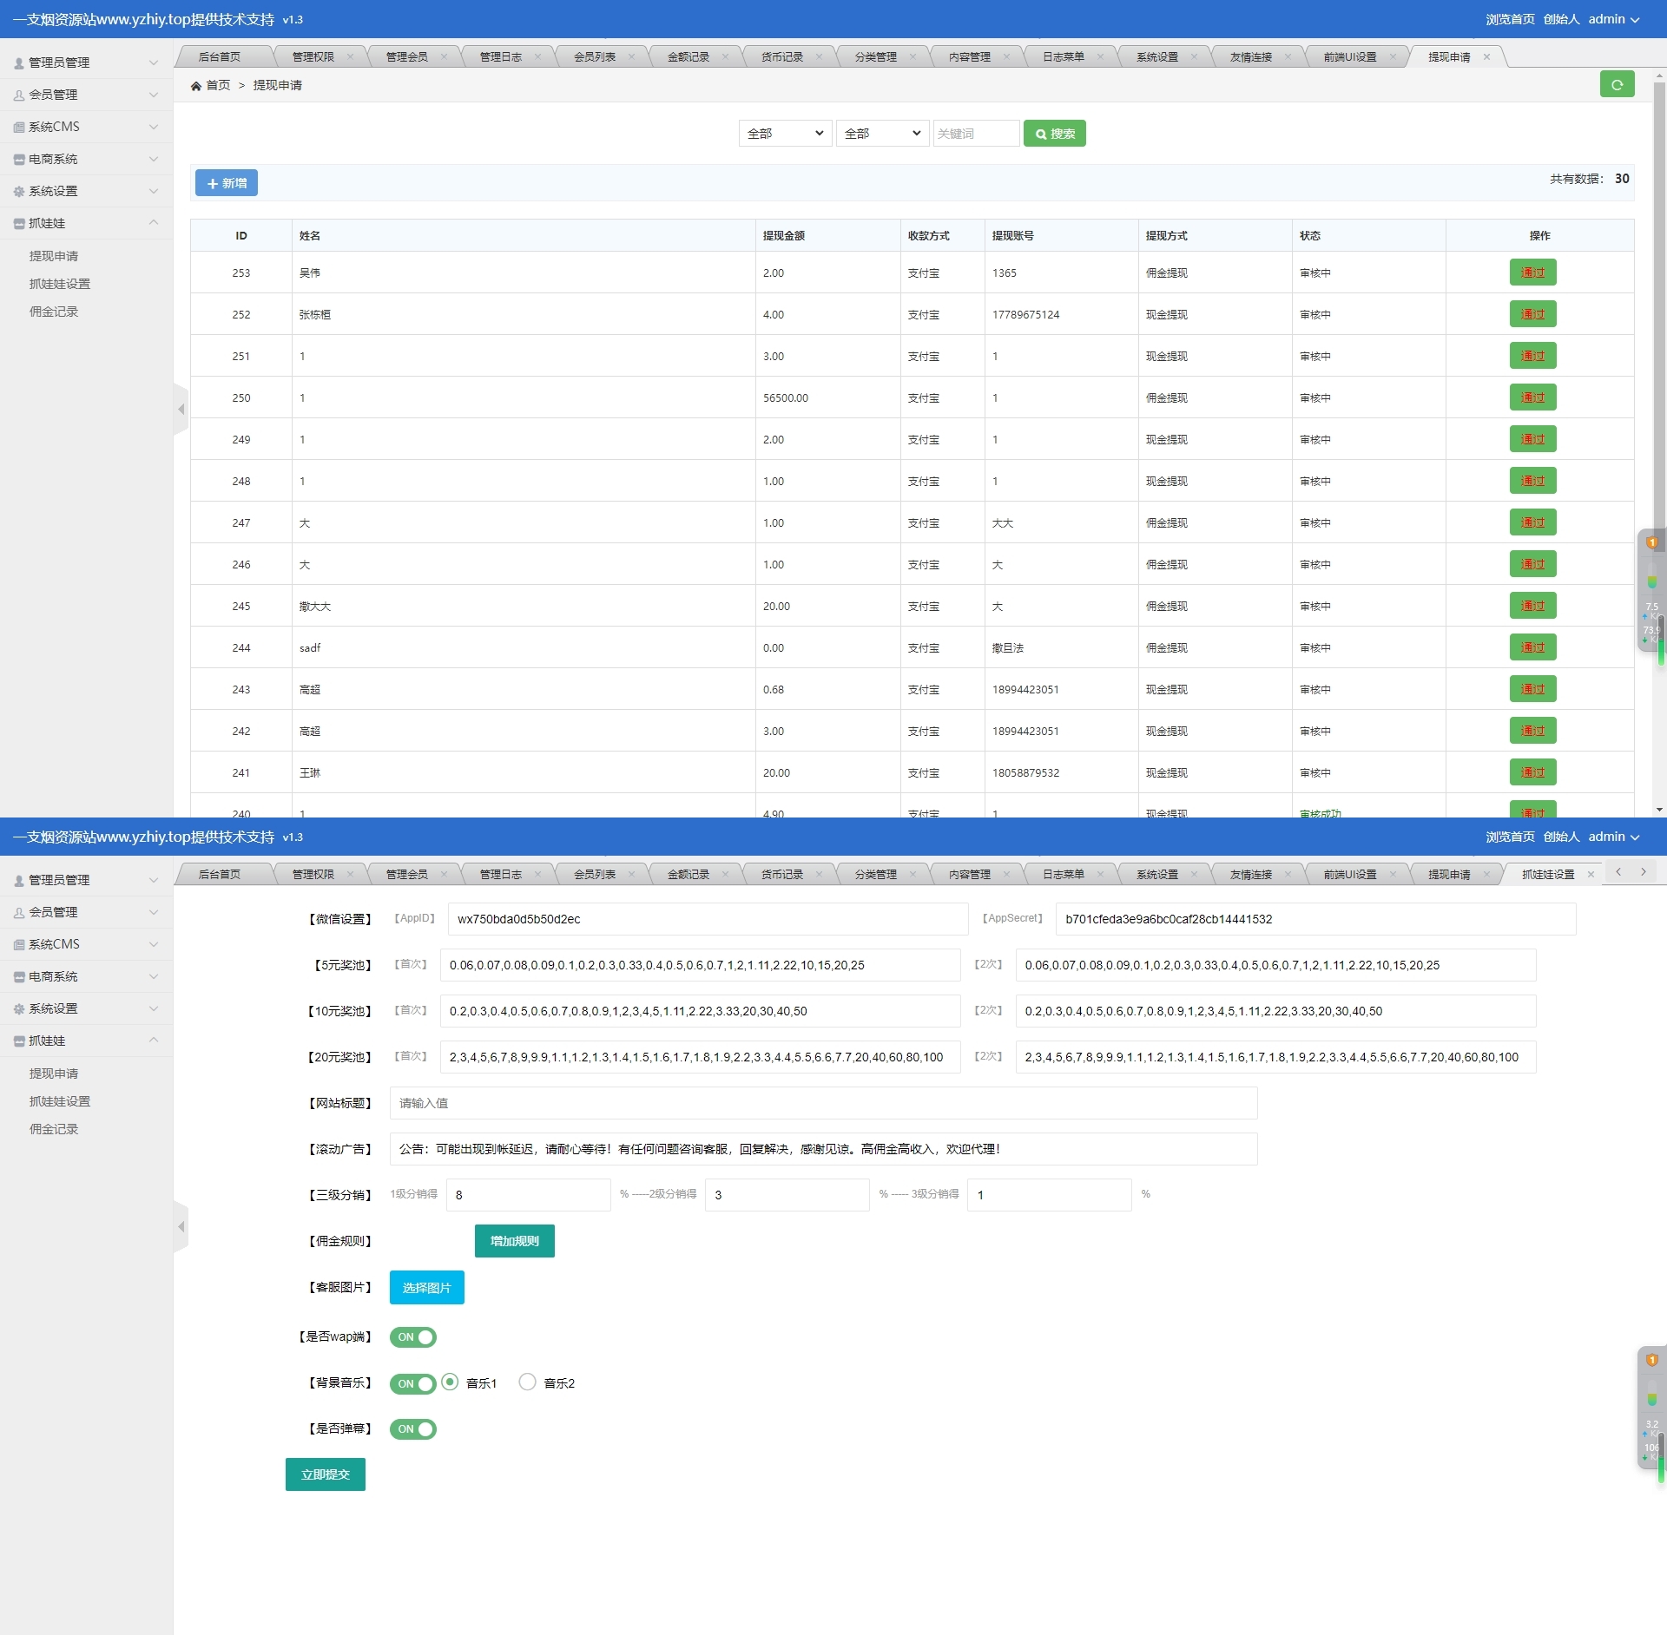Open 提现申请 item in bottom sidebar
Screen dimensions: 1667x1635
coord(54,1074)
